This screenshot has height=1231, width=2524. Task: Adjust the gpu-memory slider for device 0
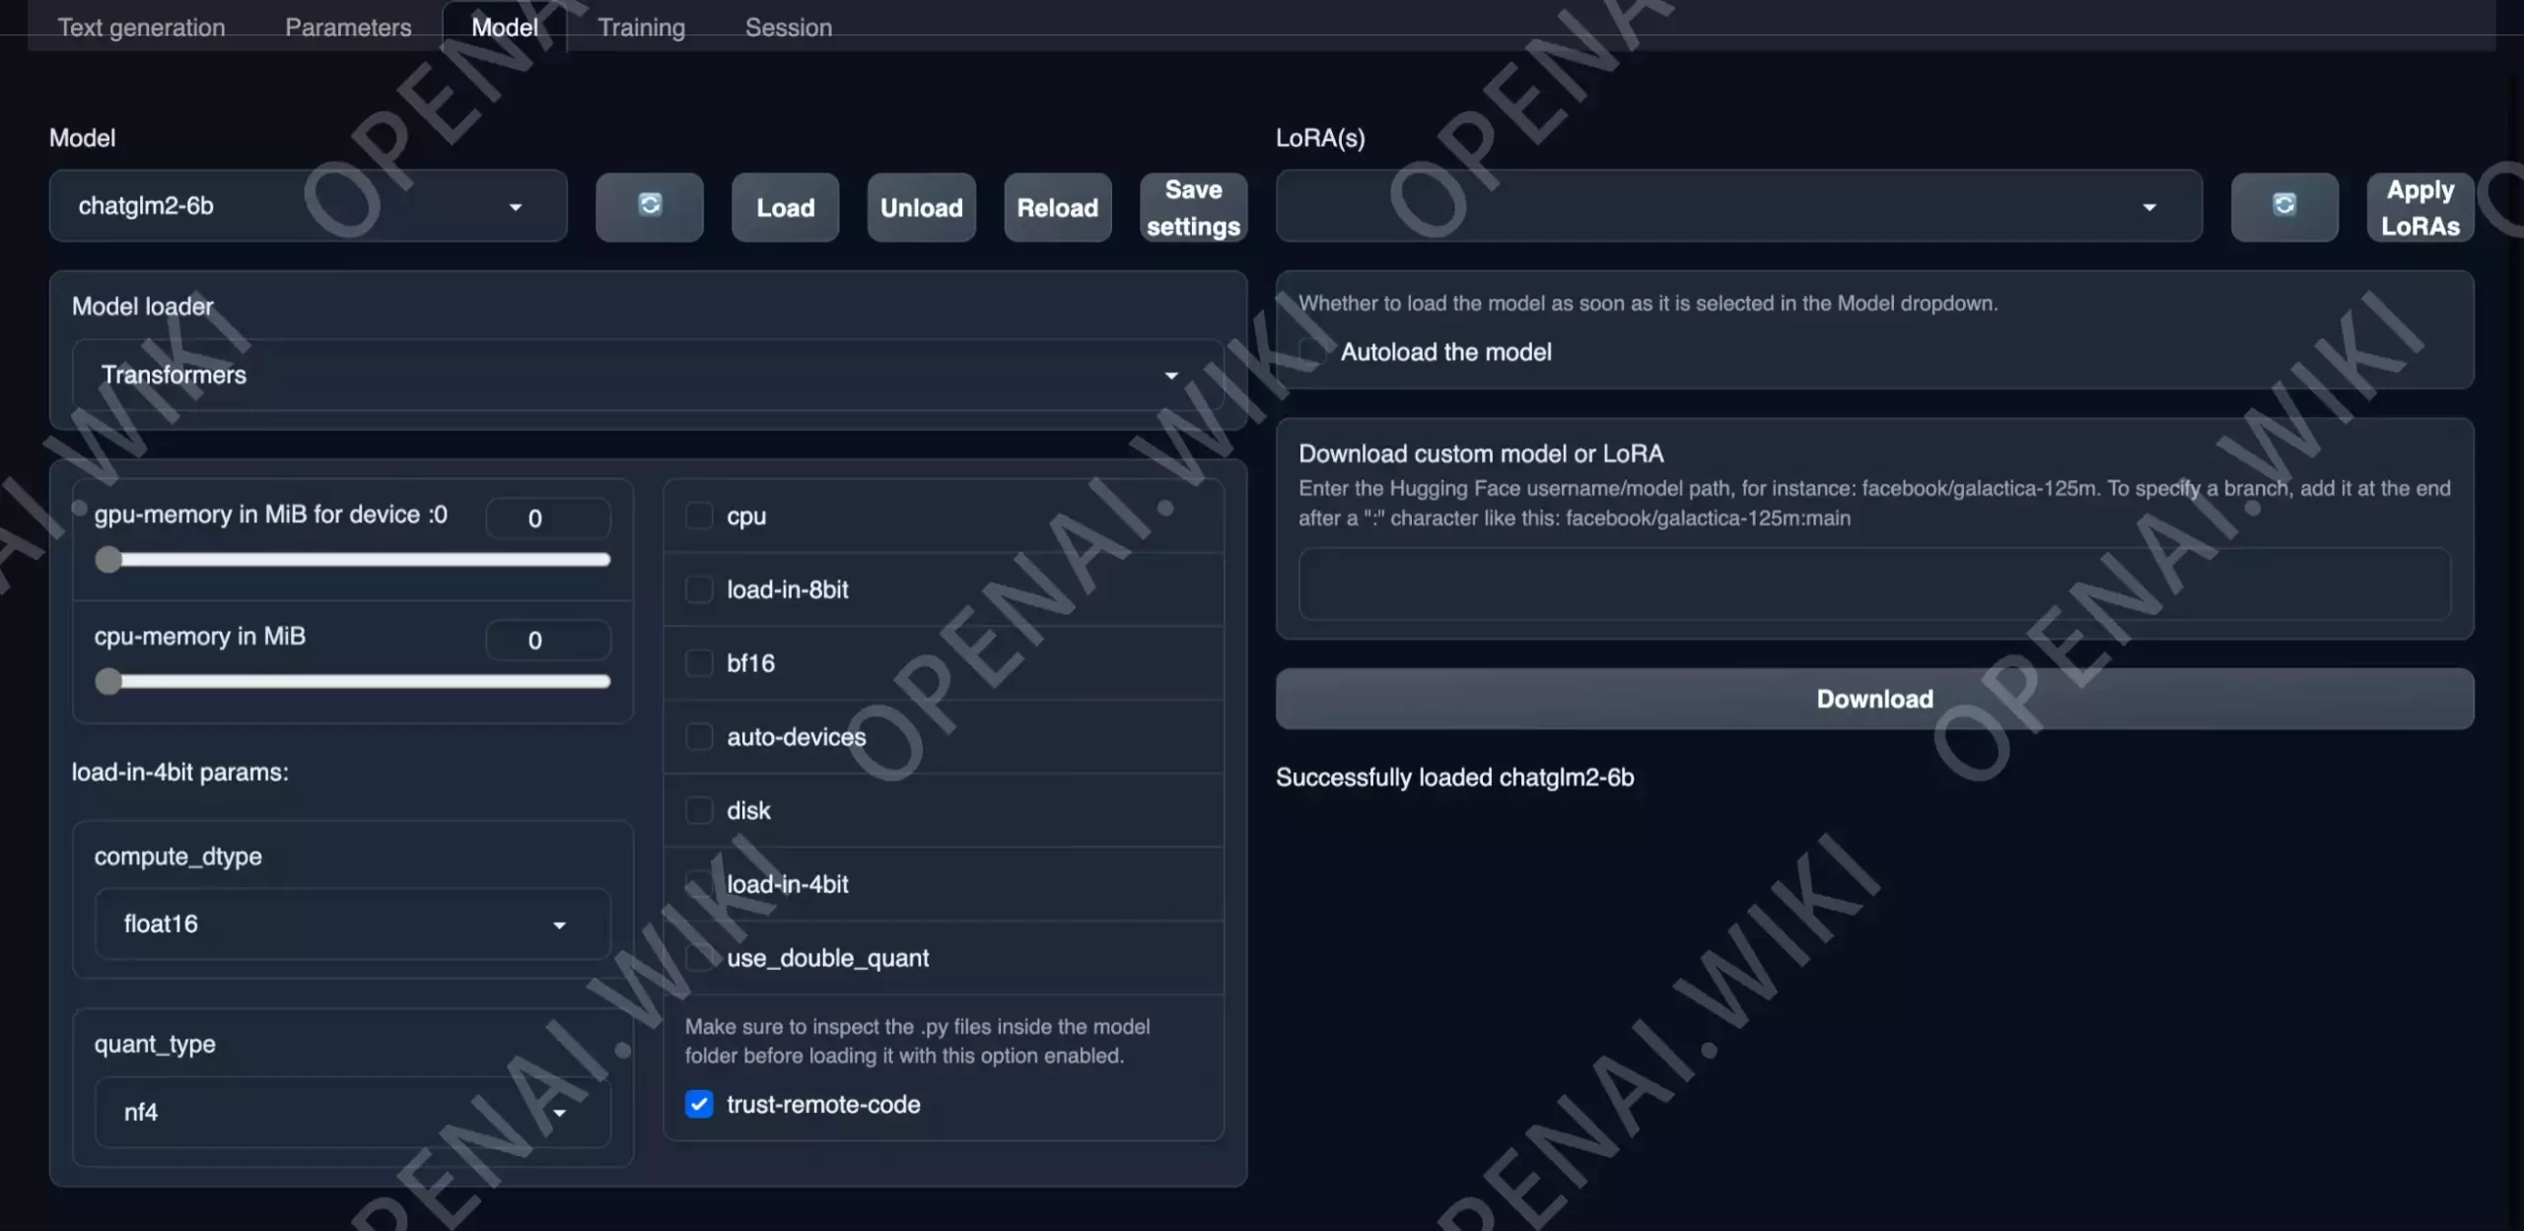coord(353,560)
